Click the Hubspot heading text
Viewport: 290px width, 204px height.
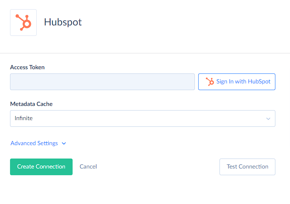pos(63,23)
